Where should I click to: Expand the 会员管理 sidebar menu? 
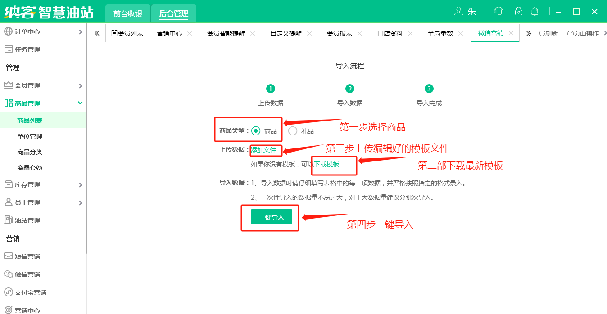tap(43, 85)
